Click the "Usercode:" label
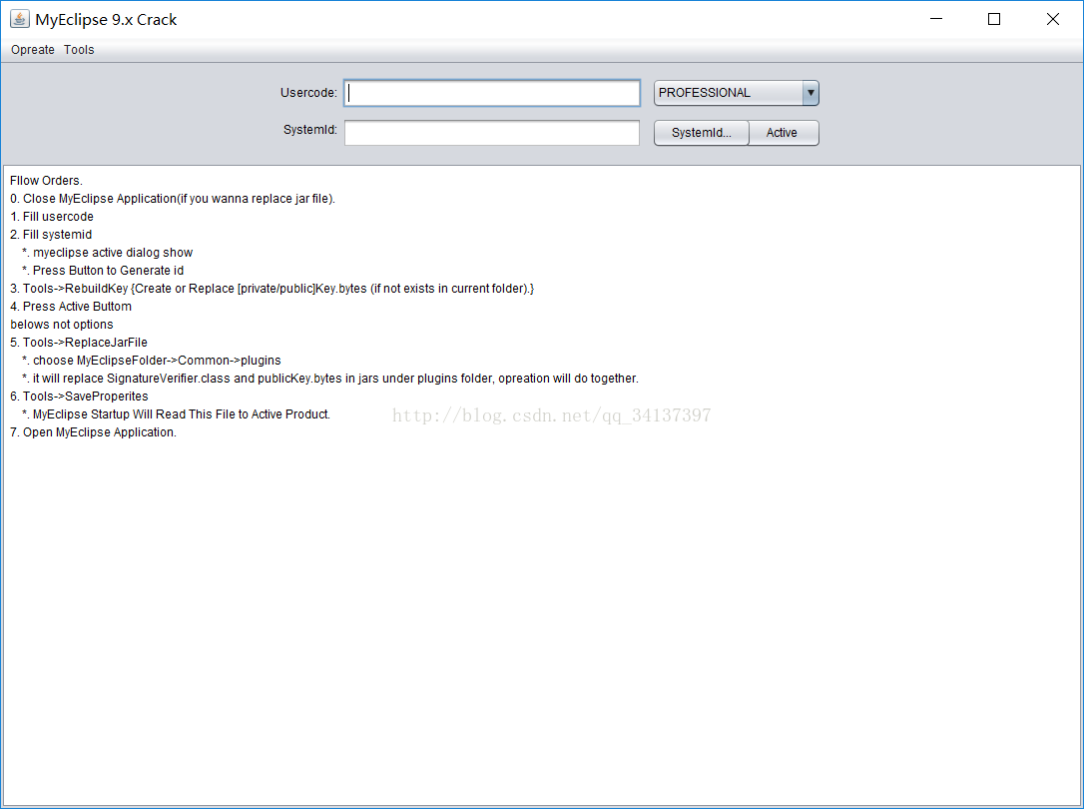Image resolution: width=1084 pixels, height=809 pixels. click(x=308, y=93)
